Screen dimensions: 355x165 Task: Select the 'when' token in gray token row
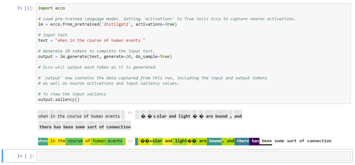coord(43,116)
